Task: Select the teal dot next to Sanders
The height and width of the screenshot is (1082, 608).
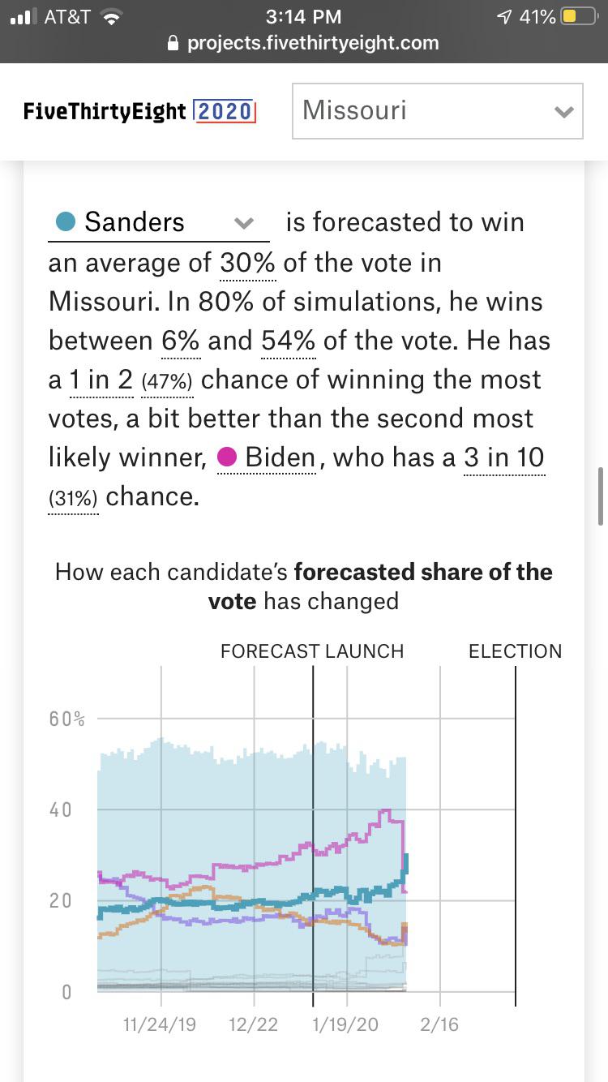Action: tap(65, 220)
